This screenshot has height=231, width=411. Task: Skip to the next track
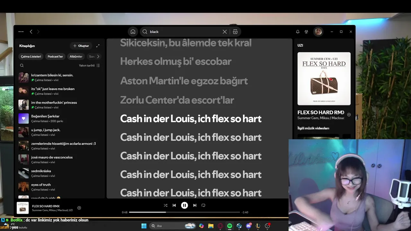point(195,205)
